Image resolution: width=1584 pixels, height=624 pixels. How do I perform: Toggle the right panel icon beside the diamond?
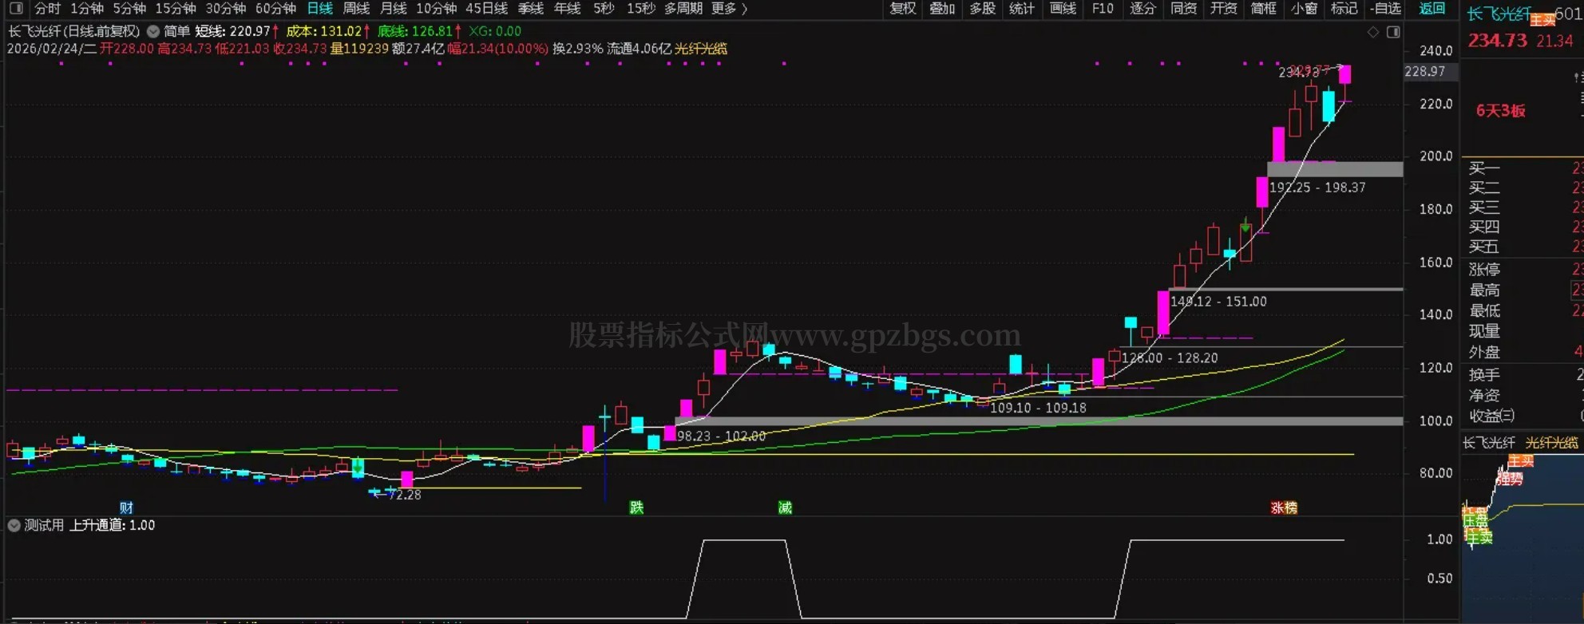coord(1393,32)
